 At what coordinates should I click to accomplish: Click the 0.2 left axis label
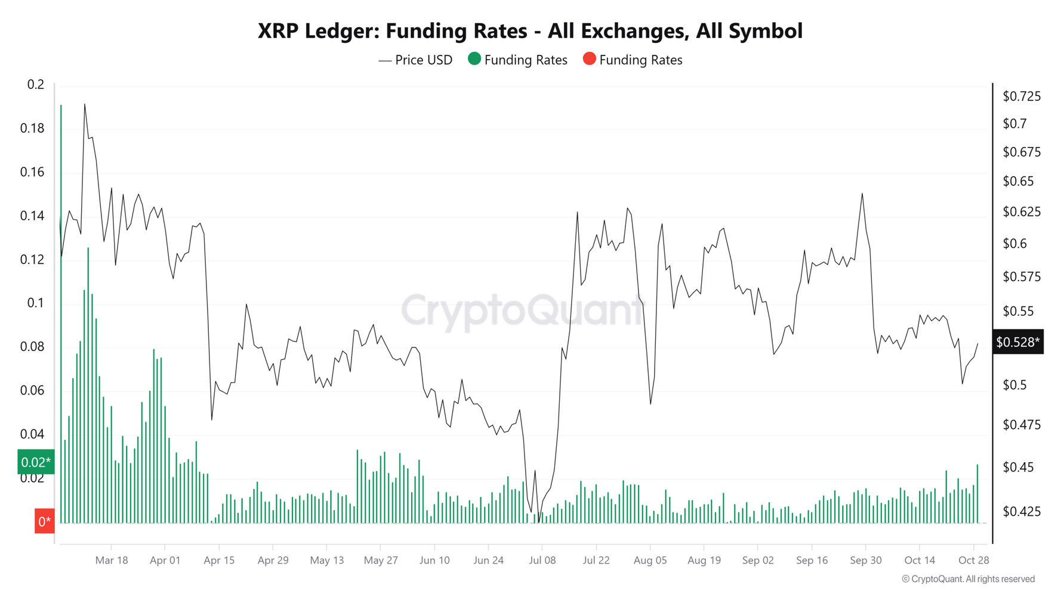pyautogui.click(x=36, y=85)
